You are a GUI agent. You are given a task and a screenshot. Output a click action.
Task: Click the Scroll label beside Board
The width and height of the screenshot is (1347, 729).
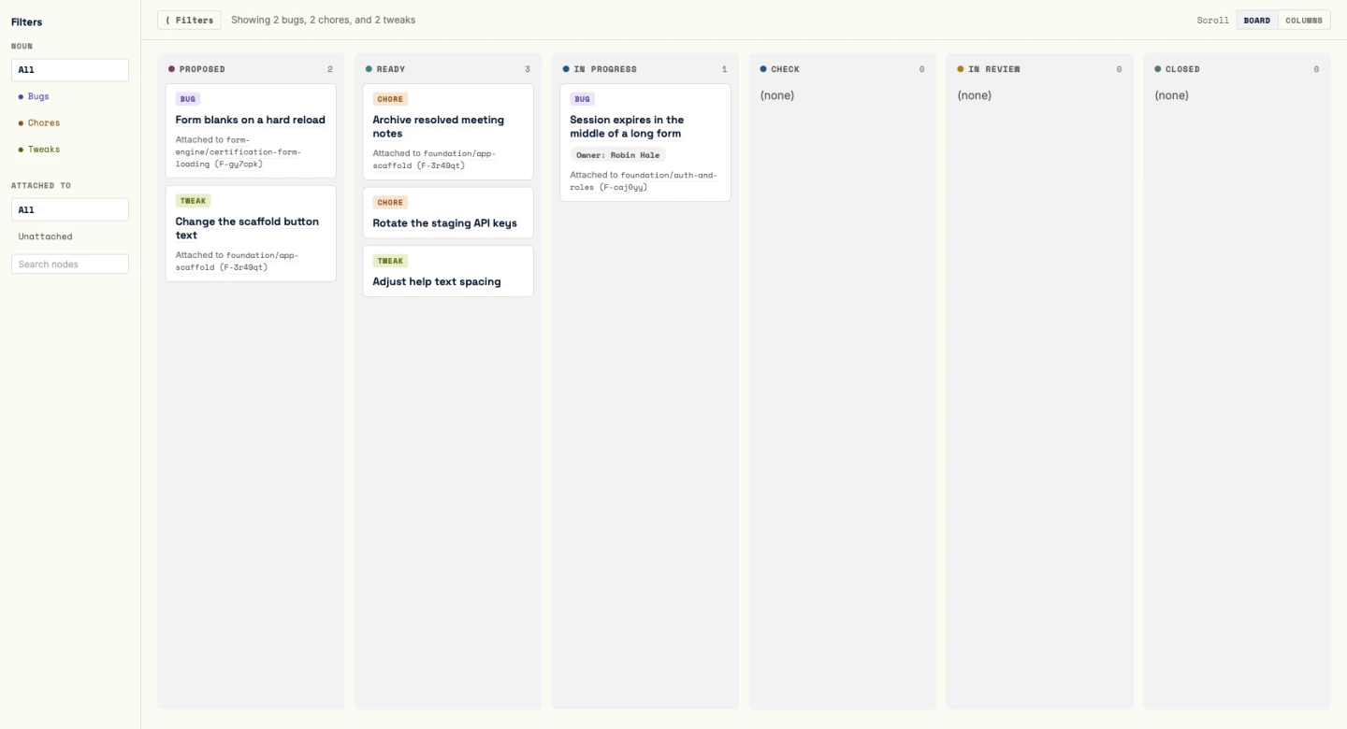tap(1213, 21)
